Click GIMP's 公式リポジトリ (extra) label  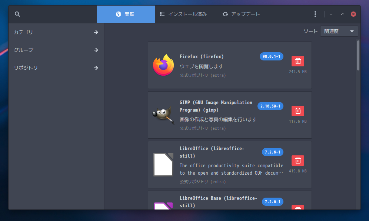(203, 128)
